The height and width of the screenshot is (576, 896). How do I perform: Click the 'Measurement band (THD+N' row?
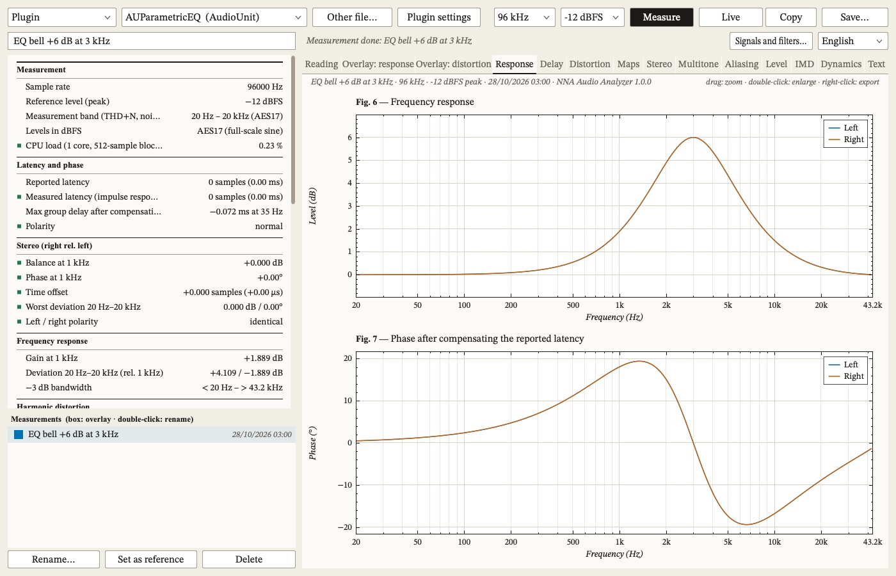tap(150, 116)
